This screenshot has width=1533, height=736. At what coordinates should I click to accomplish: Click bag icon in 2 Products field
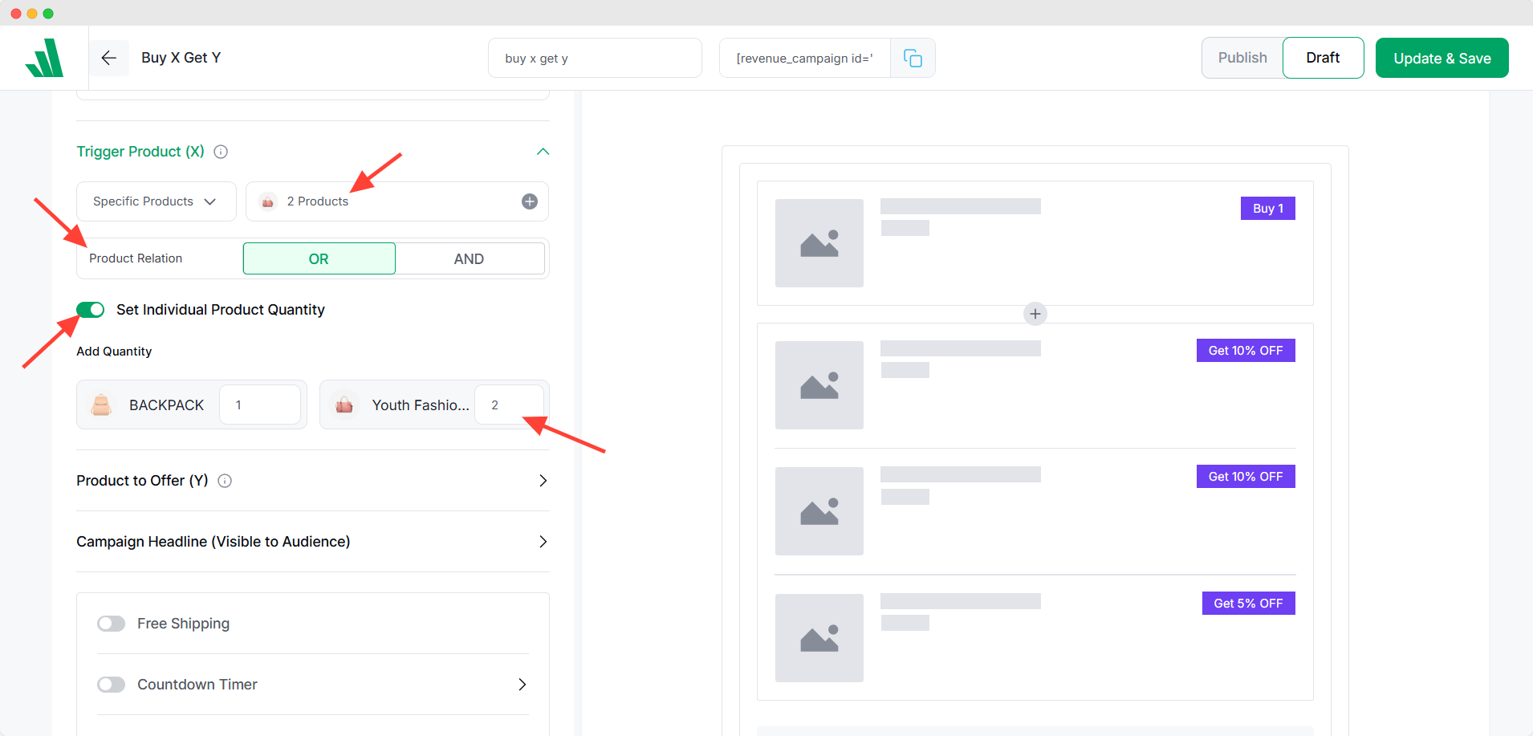(268, 201)
